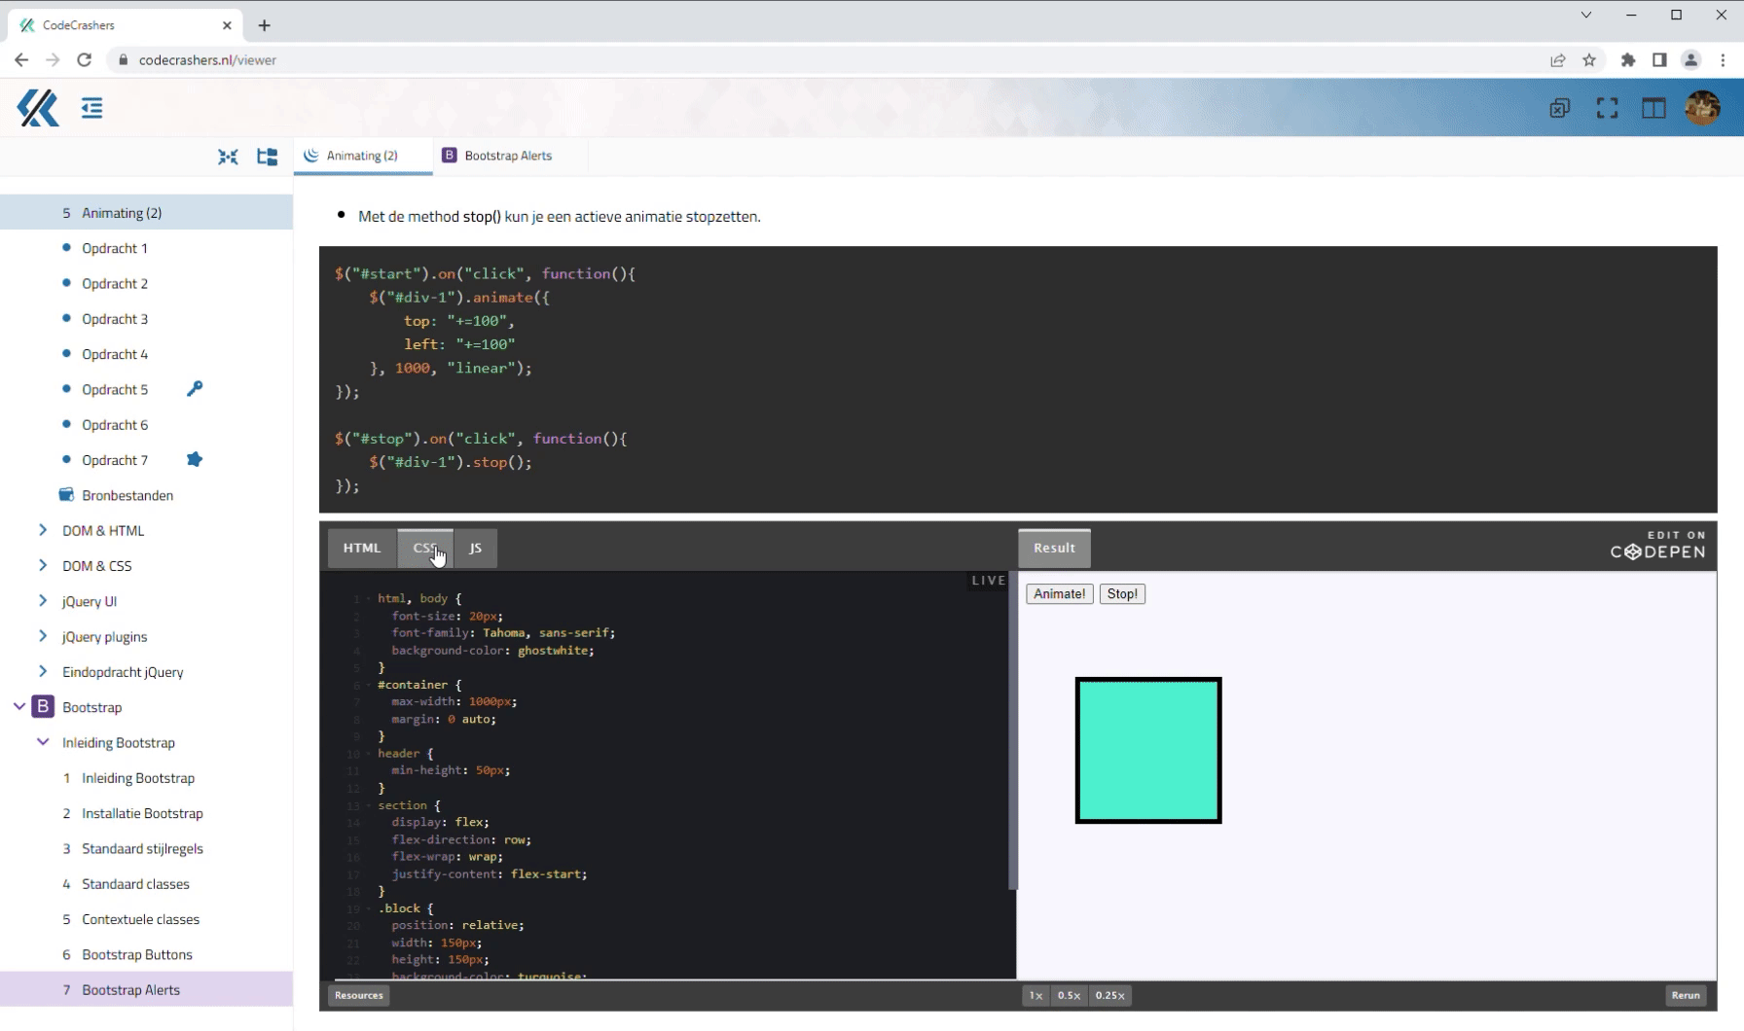Collapse the Inleiding Bootstrap section
Image resolution: width=1744 pixels, height=1031 pixels.
[x=43, y=742]
